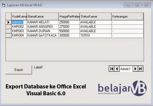Viewport: 153px width, 106px height.
Task: Click price cell 250000
Action: [69, 22]
